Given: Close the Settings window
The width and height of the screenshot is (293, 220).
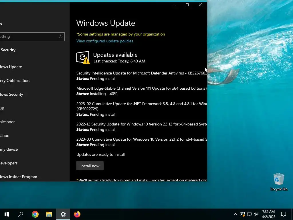Looking at the screenshot, I should click(x=200, y=5).
